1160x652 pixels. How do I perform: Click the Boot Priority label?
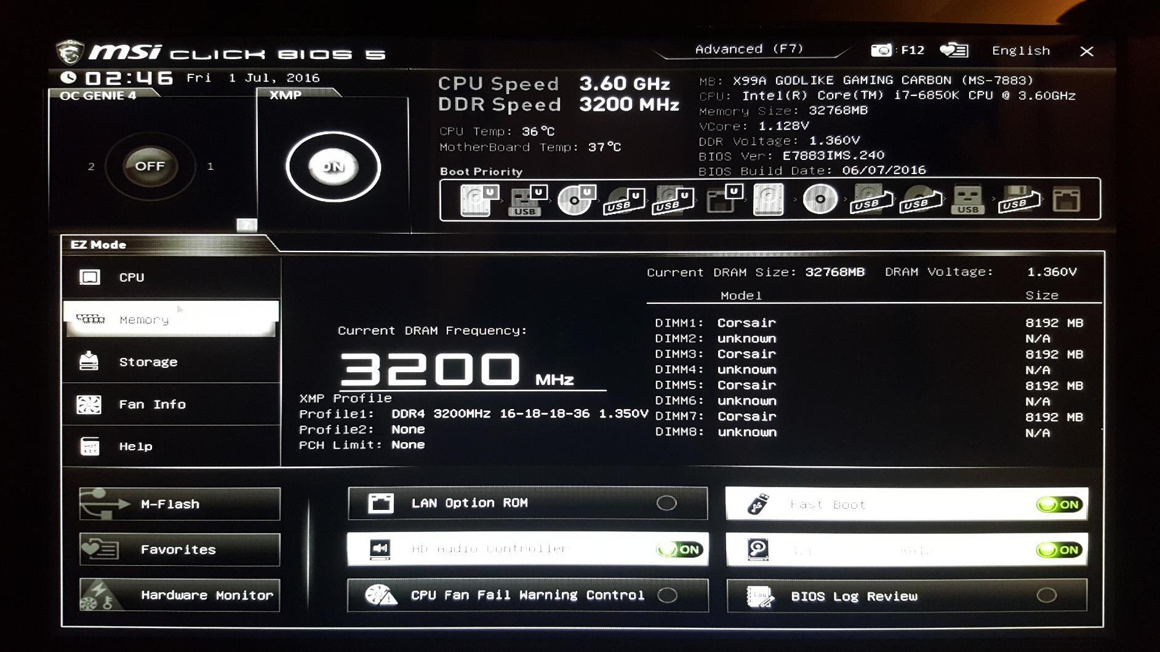pyautogui.click(x=481, y=172)
